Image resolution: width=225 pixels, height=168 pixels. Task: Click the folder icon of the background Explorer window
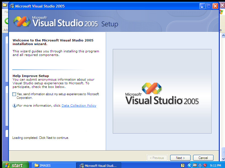[x=5, y=5]
